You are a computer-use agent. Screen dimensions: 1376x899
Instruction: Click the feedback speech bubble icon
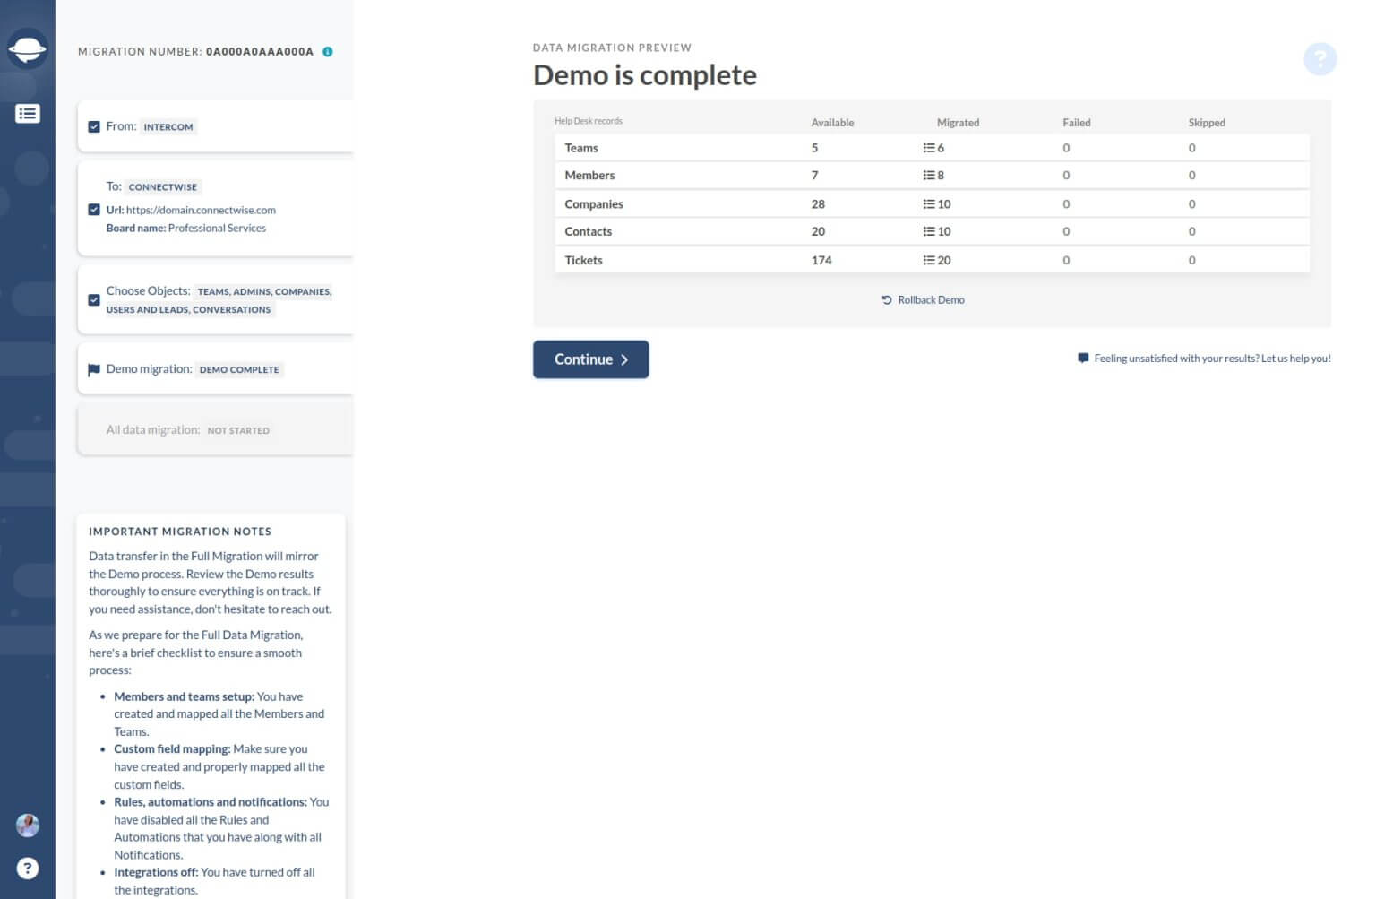point(1081,358)
